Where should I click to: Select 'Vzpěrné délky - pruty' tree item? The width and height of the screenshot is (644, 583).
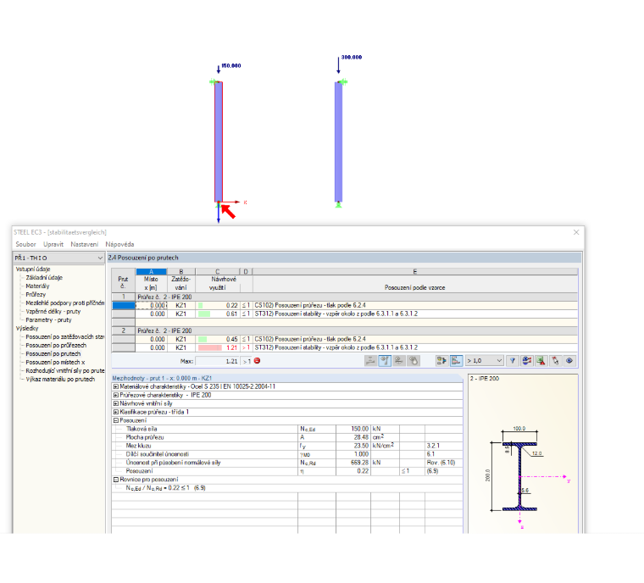click(53, 312)
